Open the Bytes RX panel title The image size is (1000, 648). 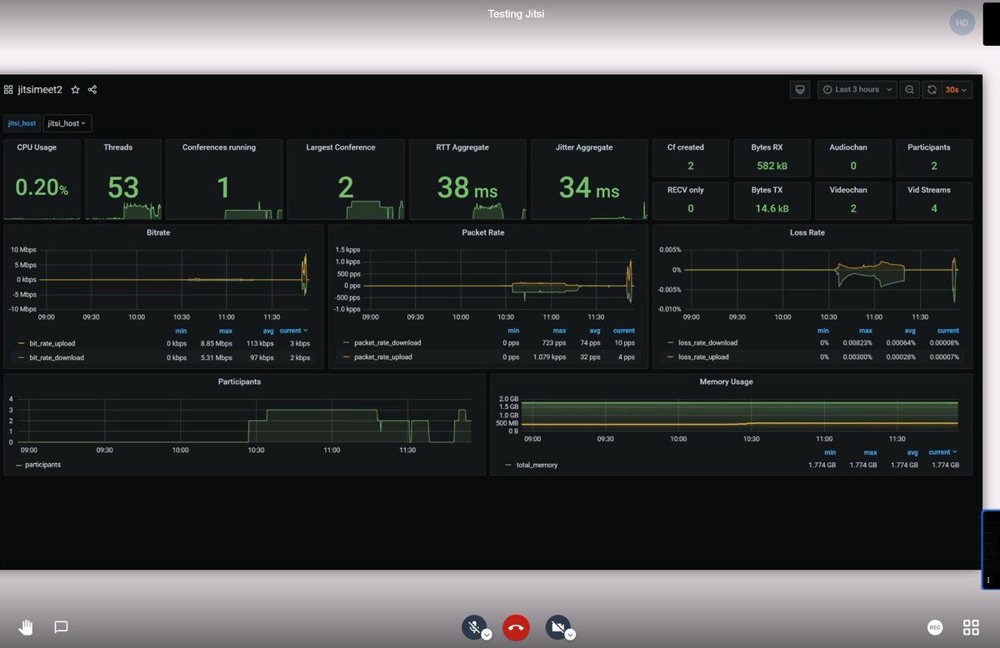pyautogui.click(x=767, y=147)
